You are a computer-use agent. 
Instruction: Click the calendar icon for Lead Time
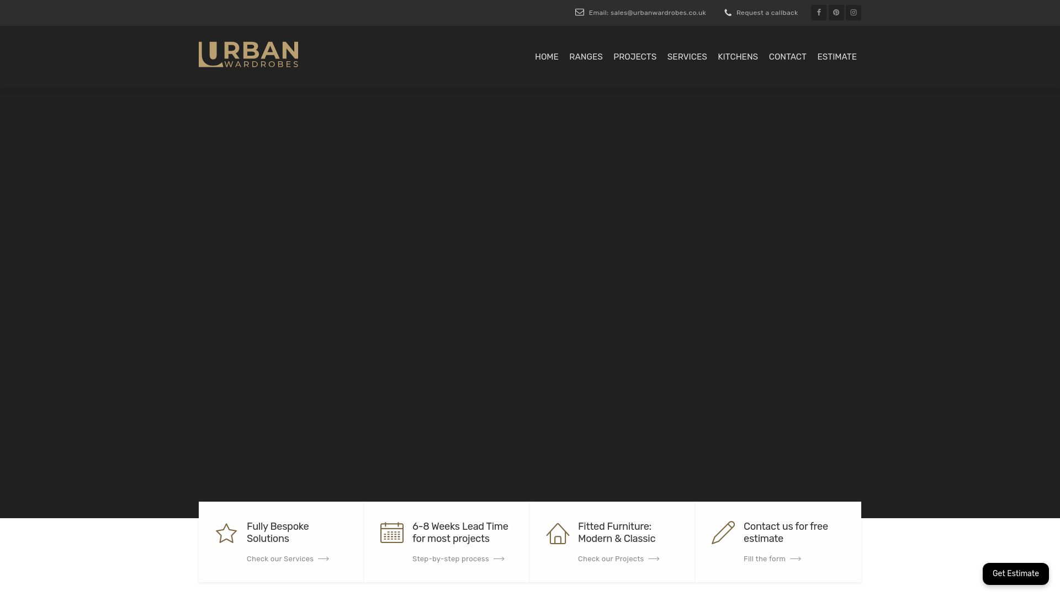pos(392,533)
